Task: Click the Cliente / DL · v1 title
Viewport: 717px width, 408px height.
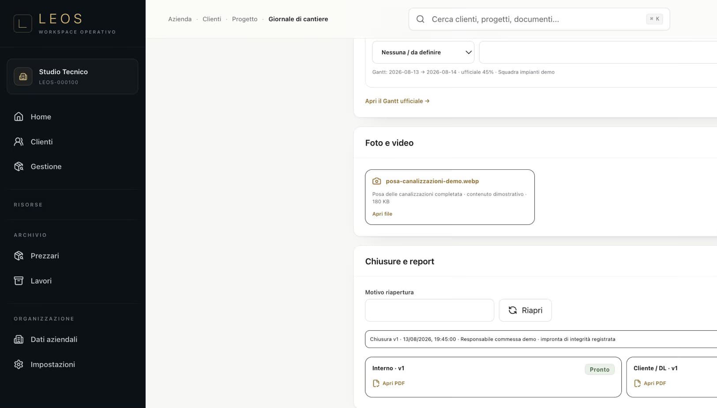Action: click(x=656, y=368)
